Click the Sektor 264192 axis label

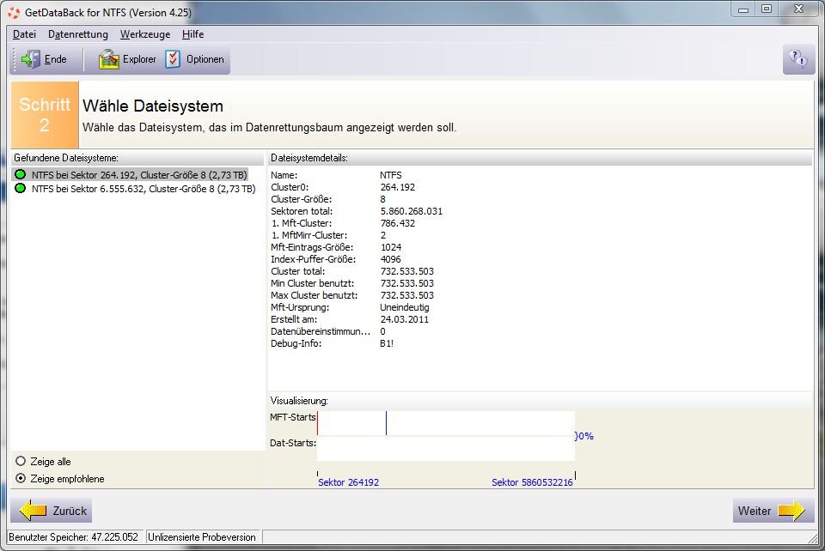(348, 482)
